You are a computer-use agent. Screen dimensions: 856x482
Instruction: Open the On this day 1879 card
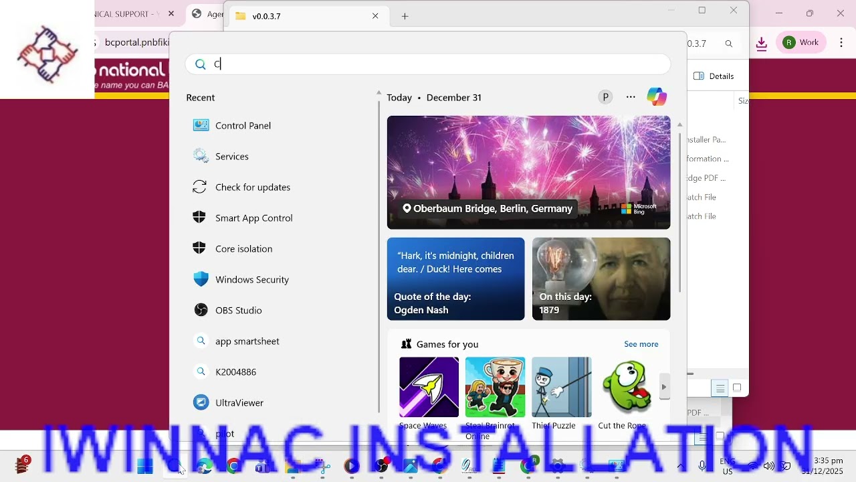pyautogui.click(x=601, y=278)
